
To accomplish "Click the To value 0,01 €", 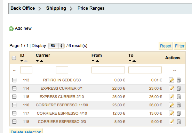I will (157, 80).
